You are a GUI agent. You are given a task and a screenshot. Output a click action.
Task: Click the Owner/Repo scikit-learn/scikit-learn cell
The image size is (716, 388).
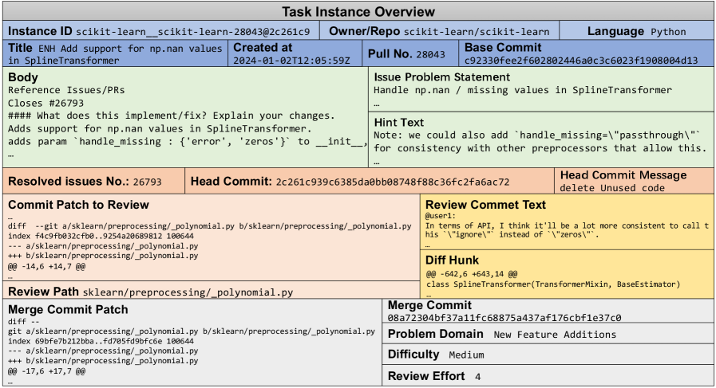(439, 32)
